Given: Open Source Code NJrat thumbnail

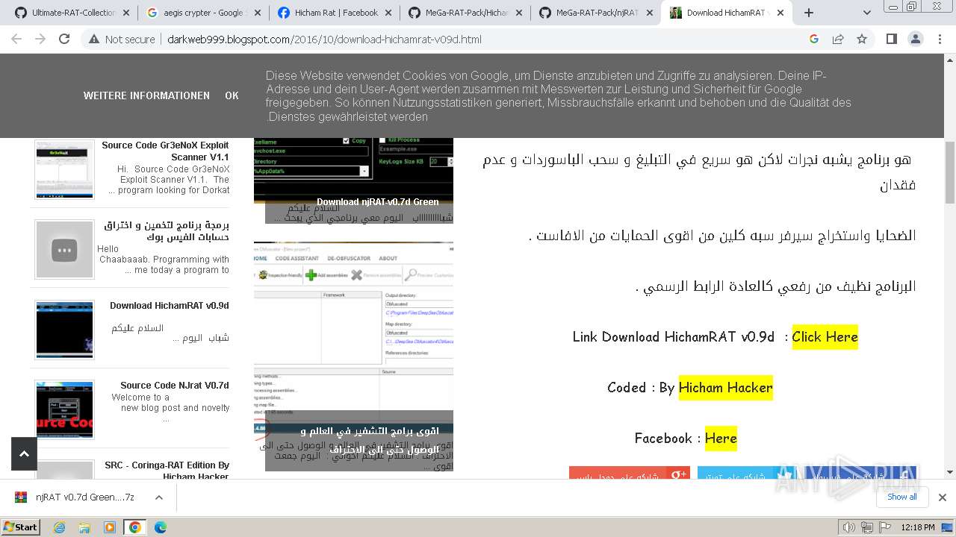Looking at the screenshot, I should click(65, 409).
